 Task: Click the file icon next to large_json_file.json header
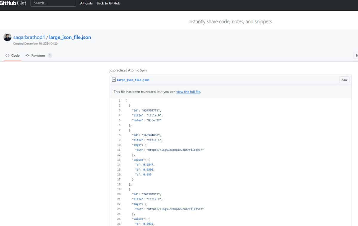(x=114, y=80)
